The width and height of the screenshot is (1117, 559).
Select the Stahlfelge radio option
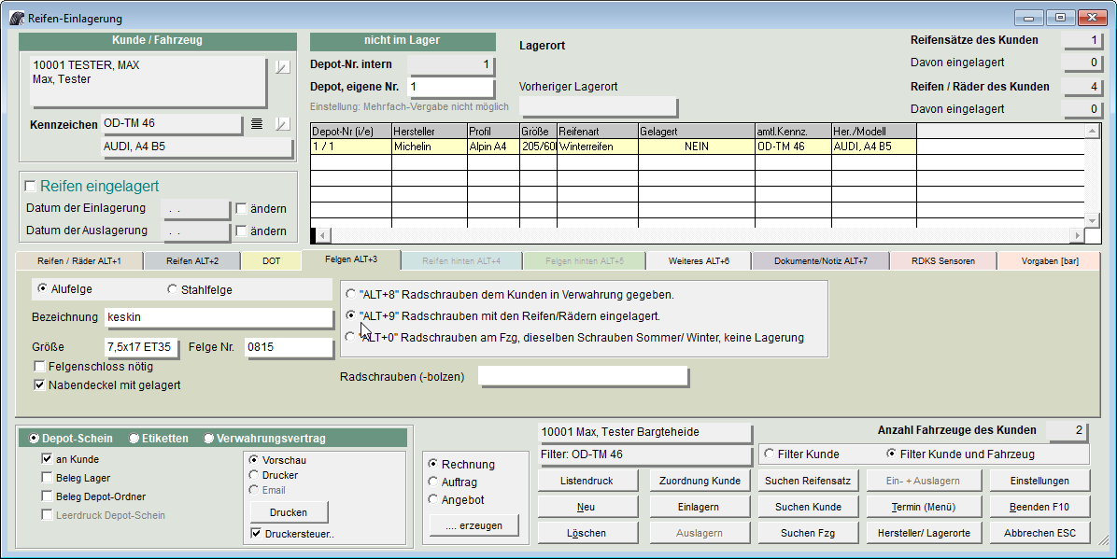tap(172, 289)
